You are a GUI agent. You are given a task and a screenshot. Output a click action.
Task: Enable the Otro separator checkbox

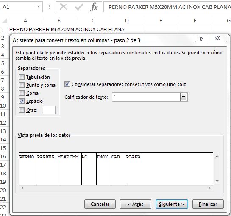[22, 110]
